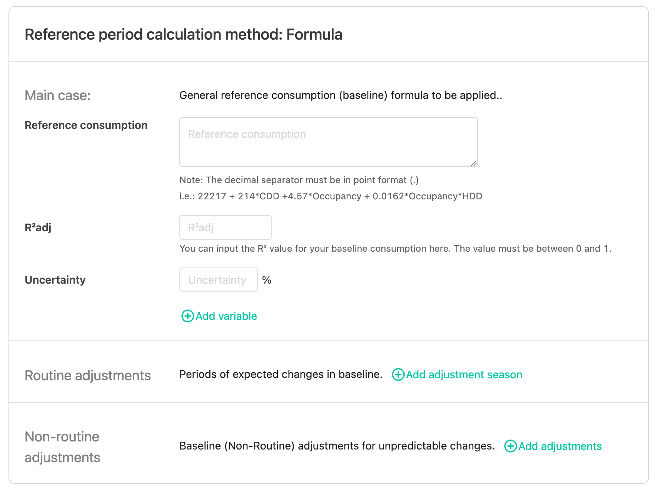Image resolution: width=655 pixels, height=488 pixels.
Task: Click the plus icon next to Add adjustments
Action: (510, 446)
